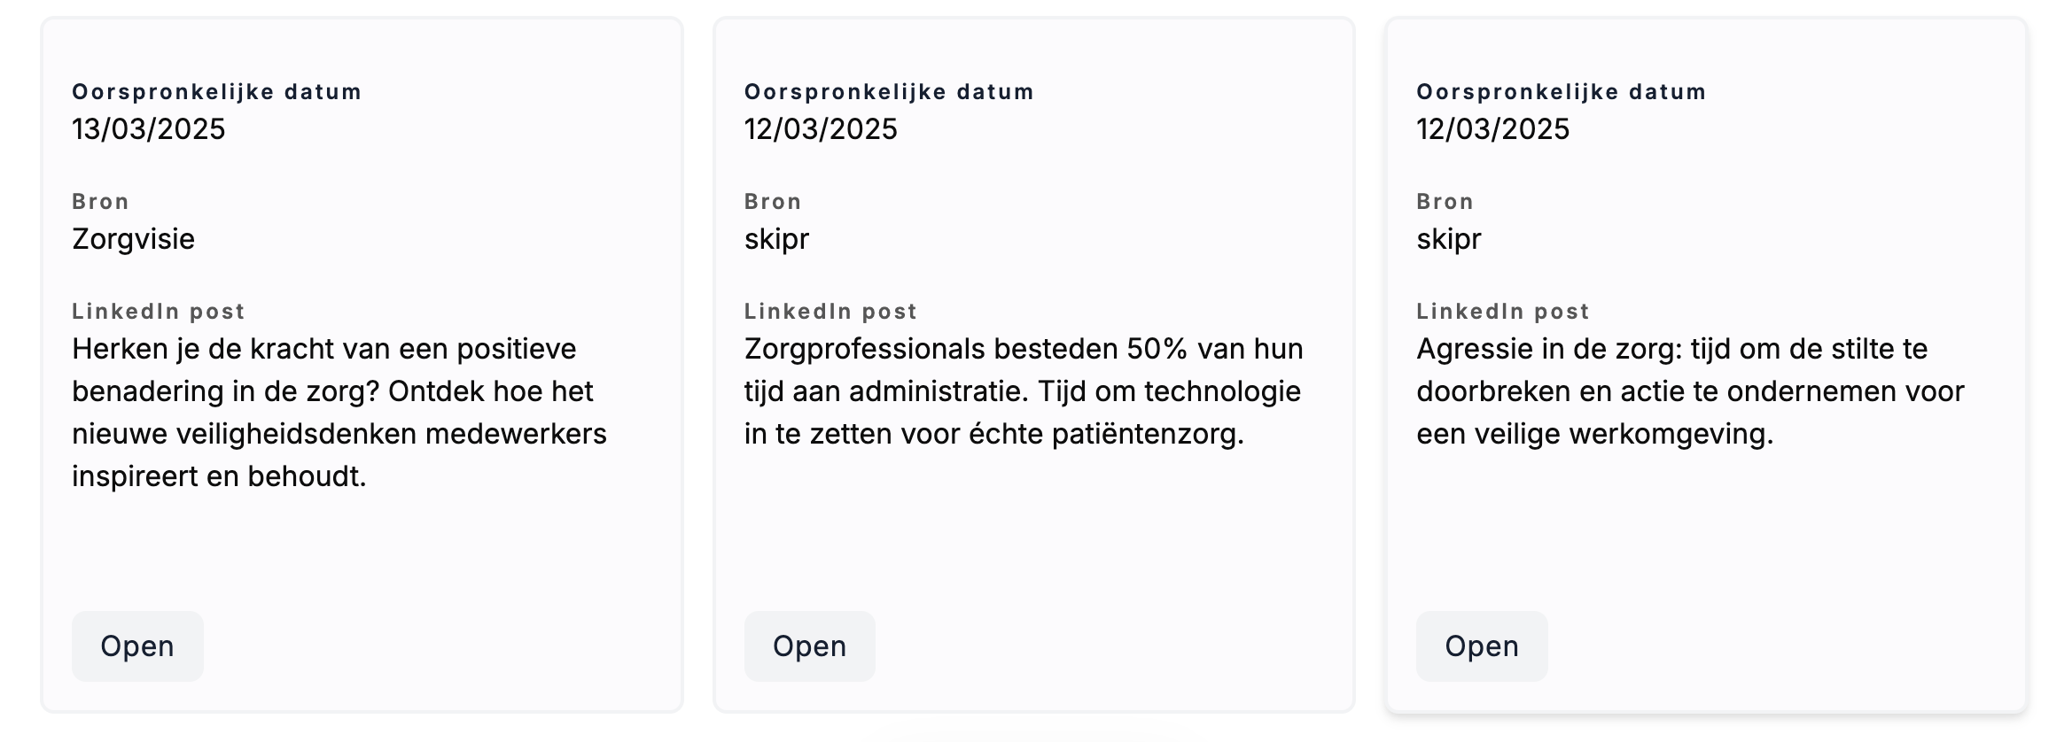Select the Zorgvisie source text

133,239
